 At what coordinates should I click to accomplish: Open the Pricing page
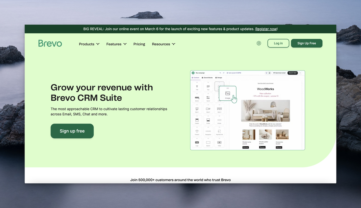tap(139, 44)
